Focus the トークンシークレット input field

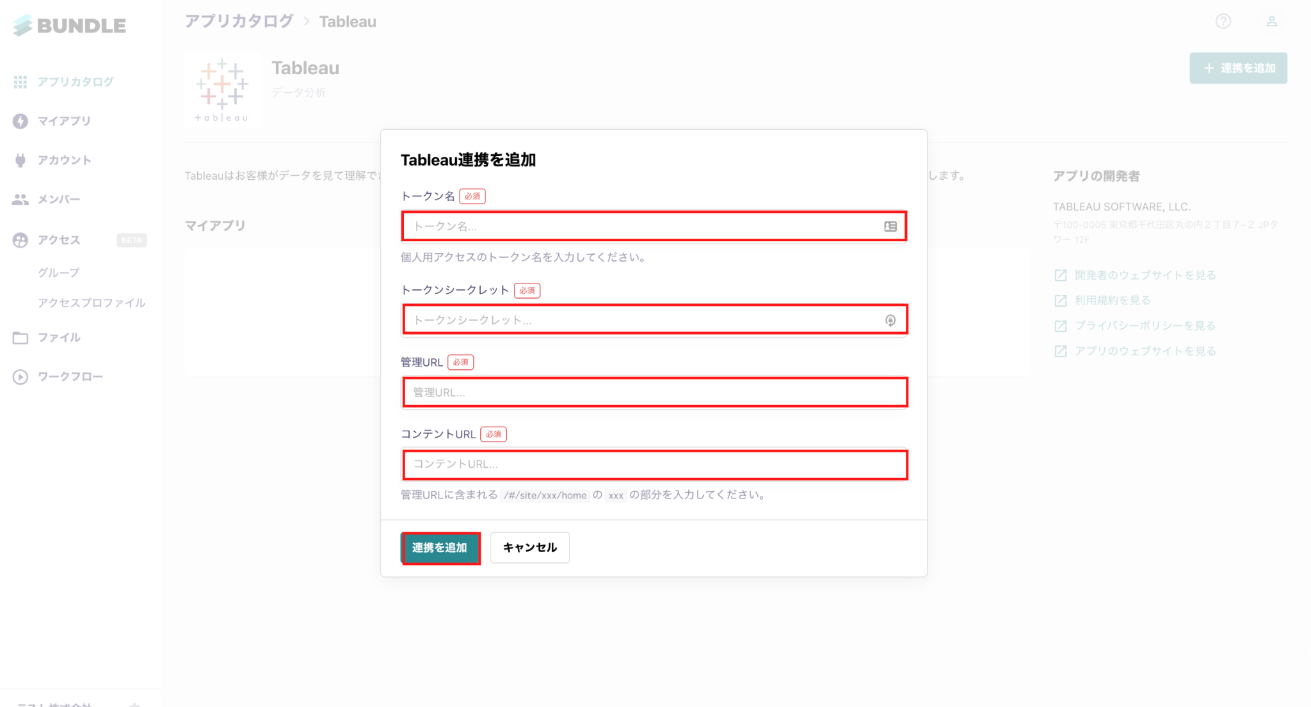654,320
